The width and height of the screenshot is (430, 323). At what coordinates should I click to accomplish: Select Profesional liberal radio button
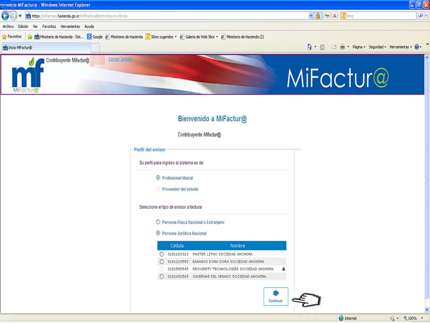click(158, 178)
